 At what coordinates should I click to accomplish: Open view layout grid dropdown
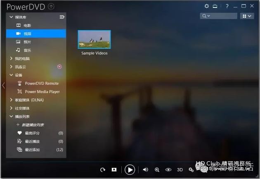pyautogui.click(x=247, y=16)
